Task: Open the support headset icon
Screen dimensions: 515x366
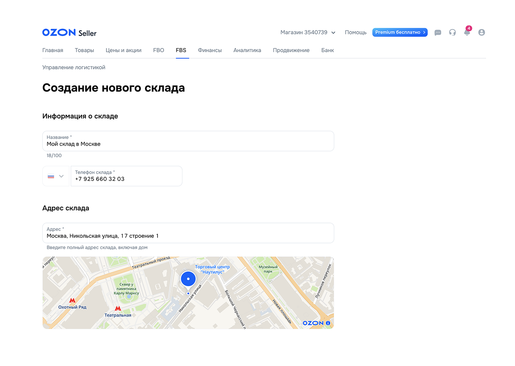Action: pyautogui.click(x=452, y=33)
